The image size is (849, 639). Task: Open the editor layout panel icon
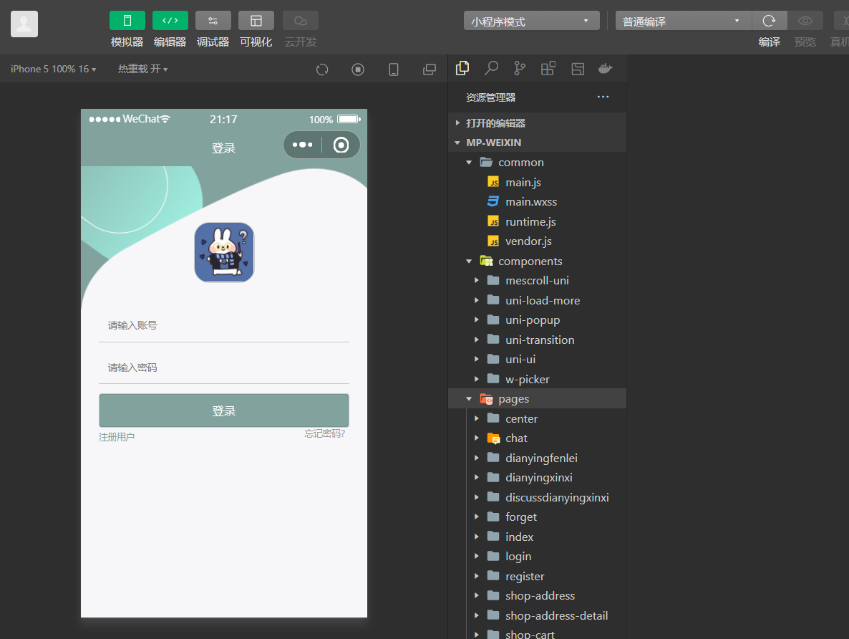[x=578, y=68]
